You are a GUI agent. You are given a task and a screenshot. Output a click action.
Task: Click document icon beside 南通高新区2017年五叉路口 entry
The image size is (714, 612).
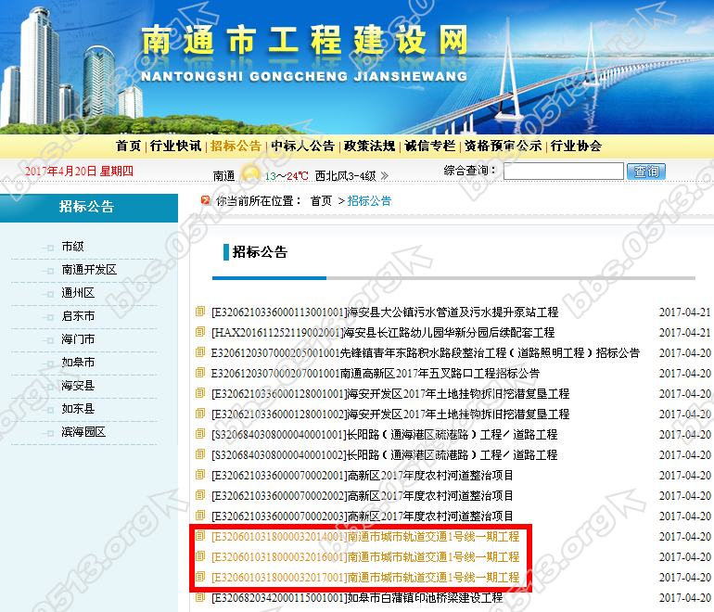(x=199, y=373)
